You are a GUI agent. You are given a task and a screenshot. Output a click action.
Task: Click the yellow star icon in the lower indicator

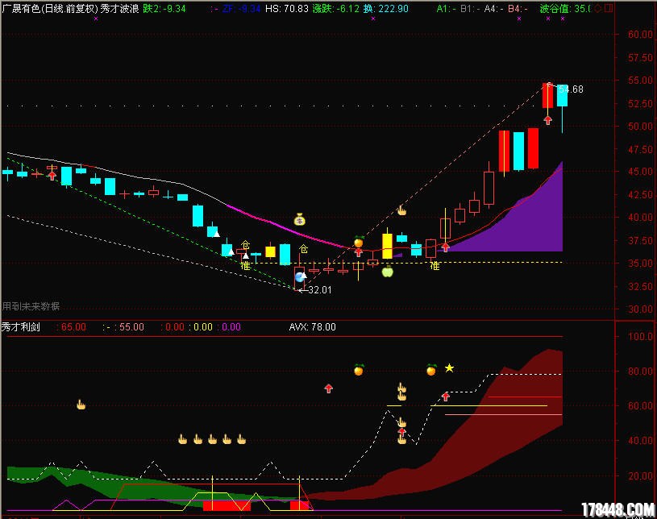pos(449,367)
